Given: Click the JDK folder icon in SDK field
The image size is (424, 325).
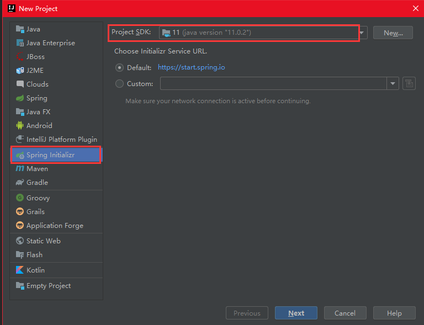Looking at the screenshot, I should 166,33.
